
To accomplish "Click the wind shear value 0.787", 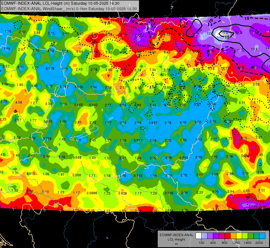I will (64, 87).
